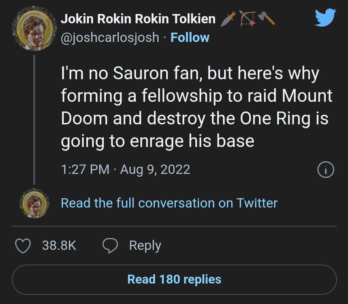The width and height of the screenshot is (348, 304).
Task: Open the 1:27 PM Aug 9, 2022 timestamp
Action: coord(125,169)
